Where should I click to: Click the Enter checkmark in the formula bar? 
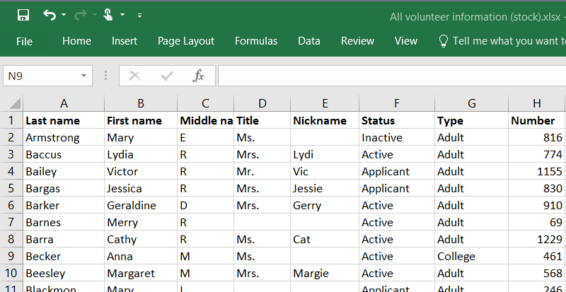167,76
